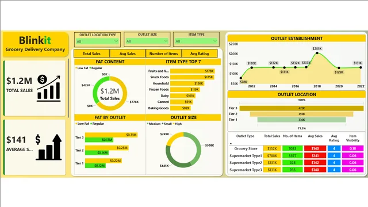368x207 pixels.
Task: Click Tier 3 Low Fat $0.31M bar
Action: tap(111, 135)
